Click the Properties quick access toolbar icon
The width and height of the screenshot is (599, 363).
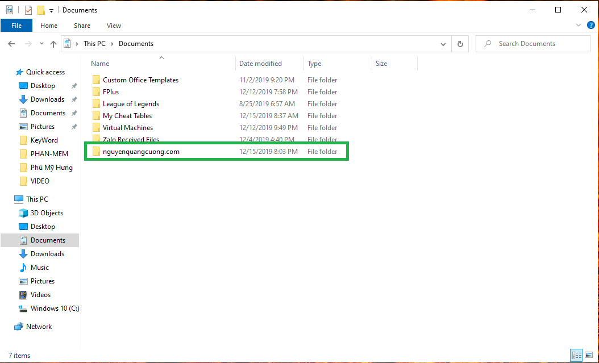coord(28,10)
